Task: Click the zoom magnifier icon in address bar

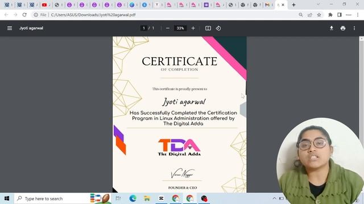Action: 301,15
